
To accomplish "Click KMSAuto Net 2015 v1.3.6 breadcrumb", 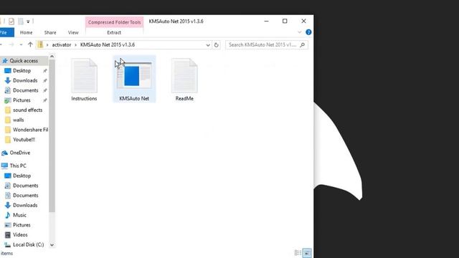I will click(108, 44).
